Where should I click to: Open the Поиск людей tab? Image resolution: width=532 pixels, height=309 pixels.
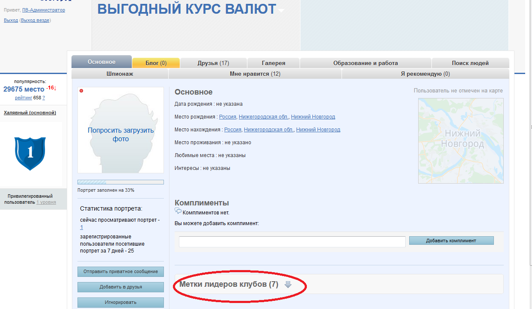pos(470,63)
